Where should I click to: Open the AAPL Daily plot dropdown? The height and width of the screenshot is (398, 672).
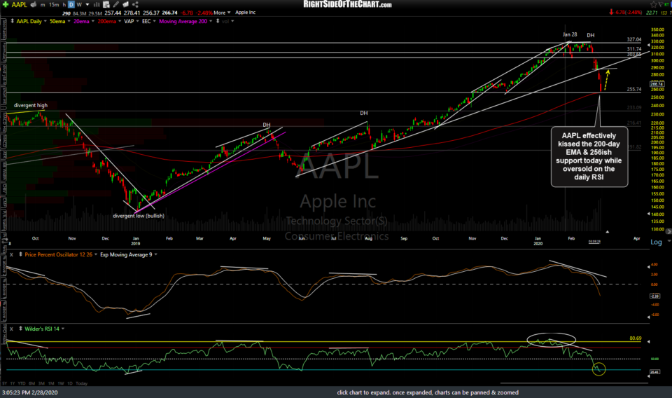tap(45, 21)
